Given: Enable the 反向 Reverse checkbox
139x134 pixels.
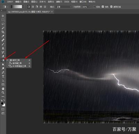Looking at the screenshot, I should click(95, 7).
